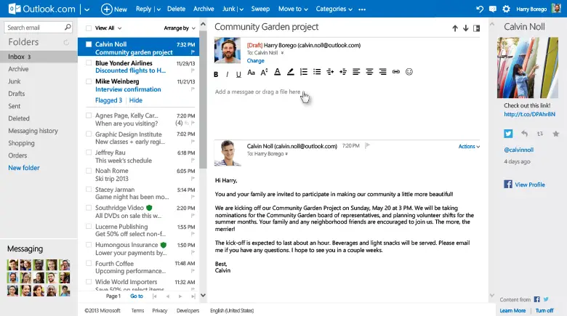Open the more commands ellipsis menu

coord(362,9)
